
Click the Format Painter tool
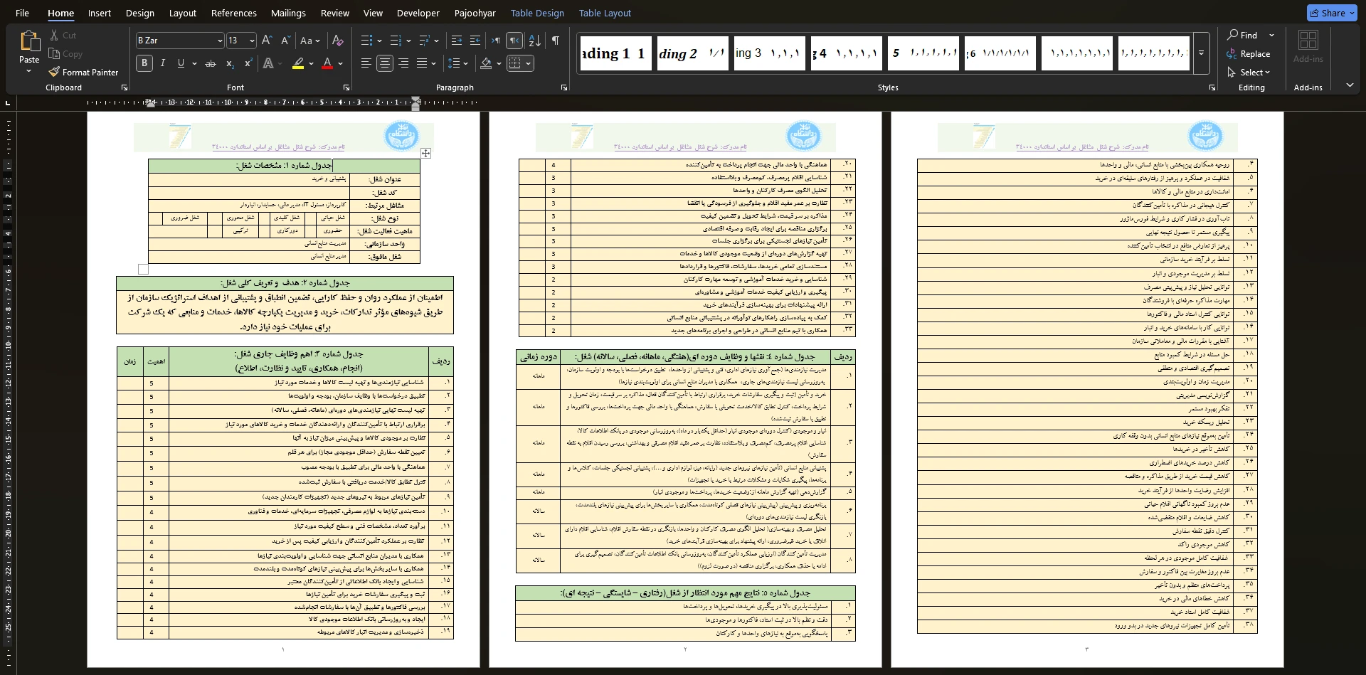[83, 72]
